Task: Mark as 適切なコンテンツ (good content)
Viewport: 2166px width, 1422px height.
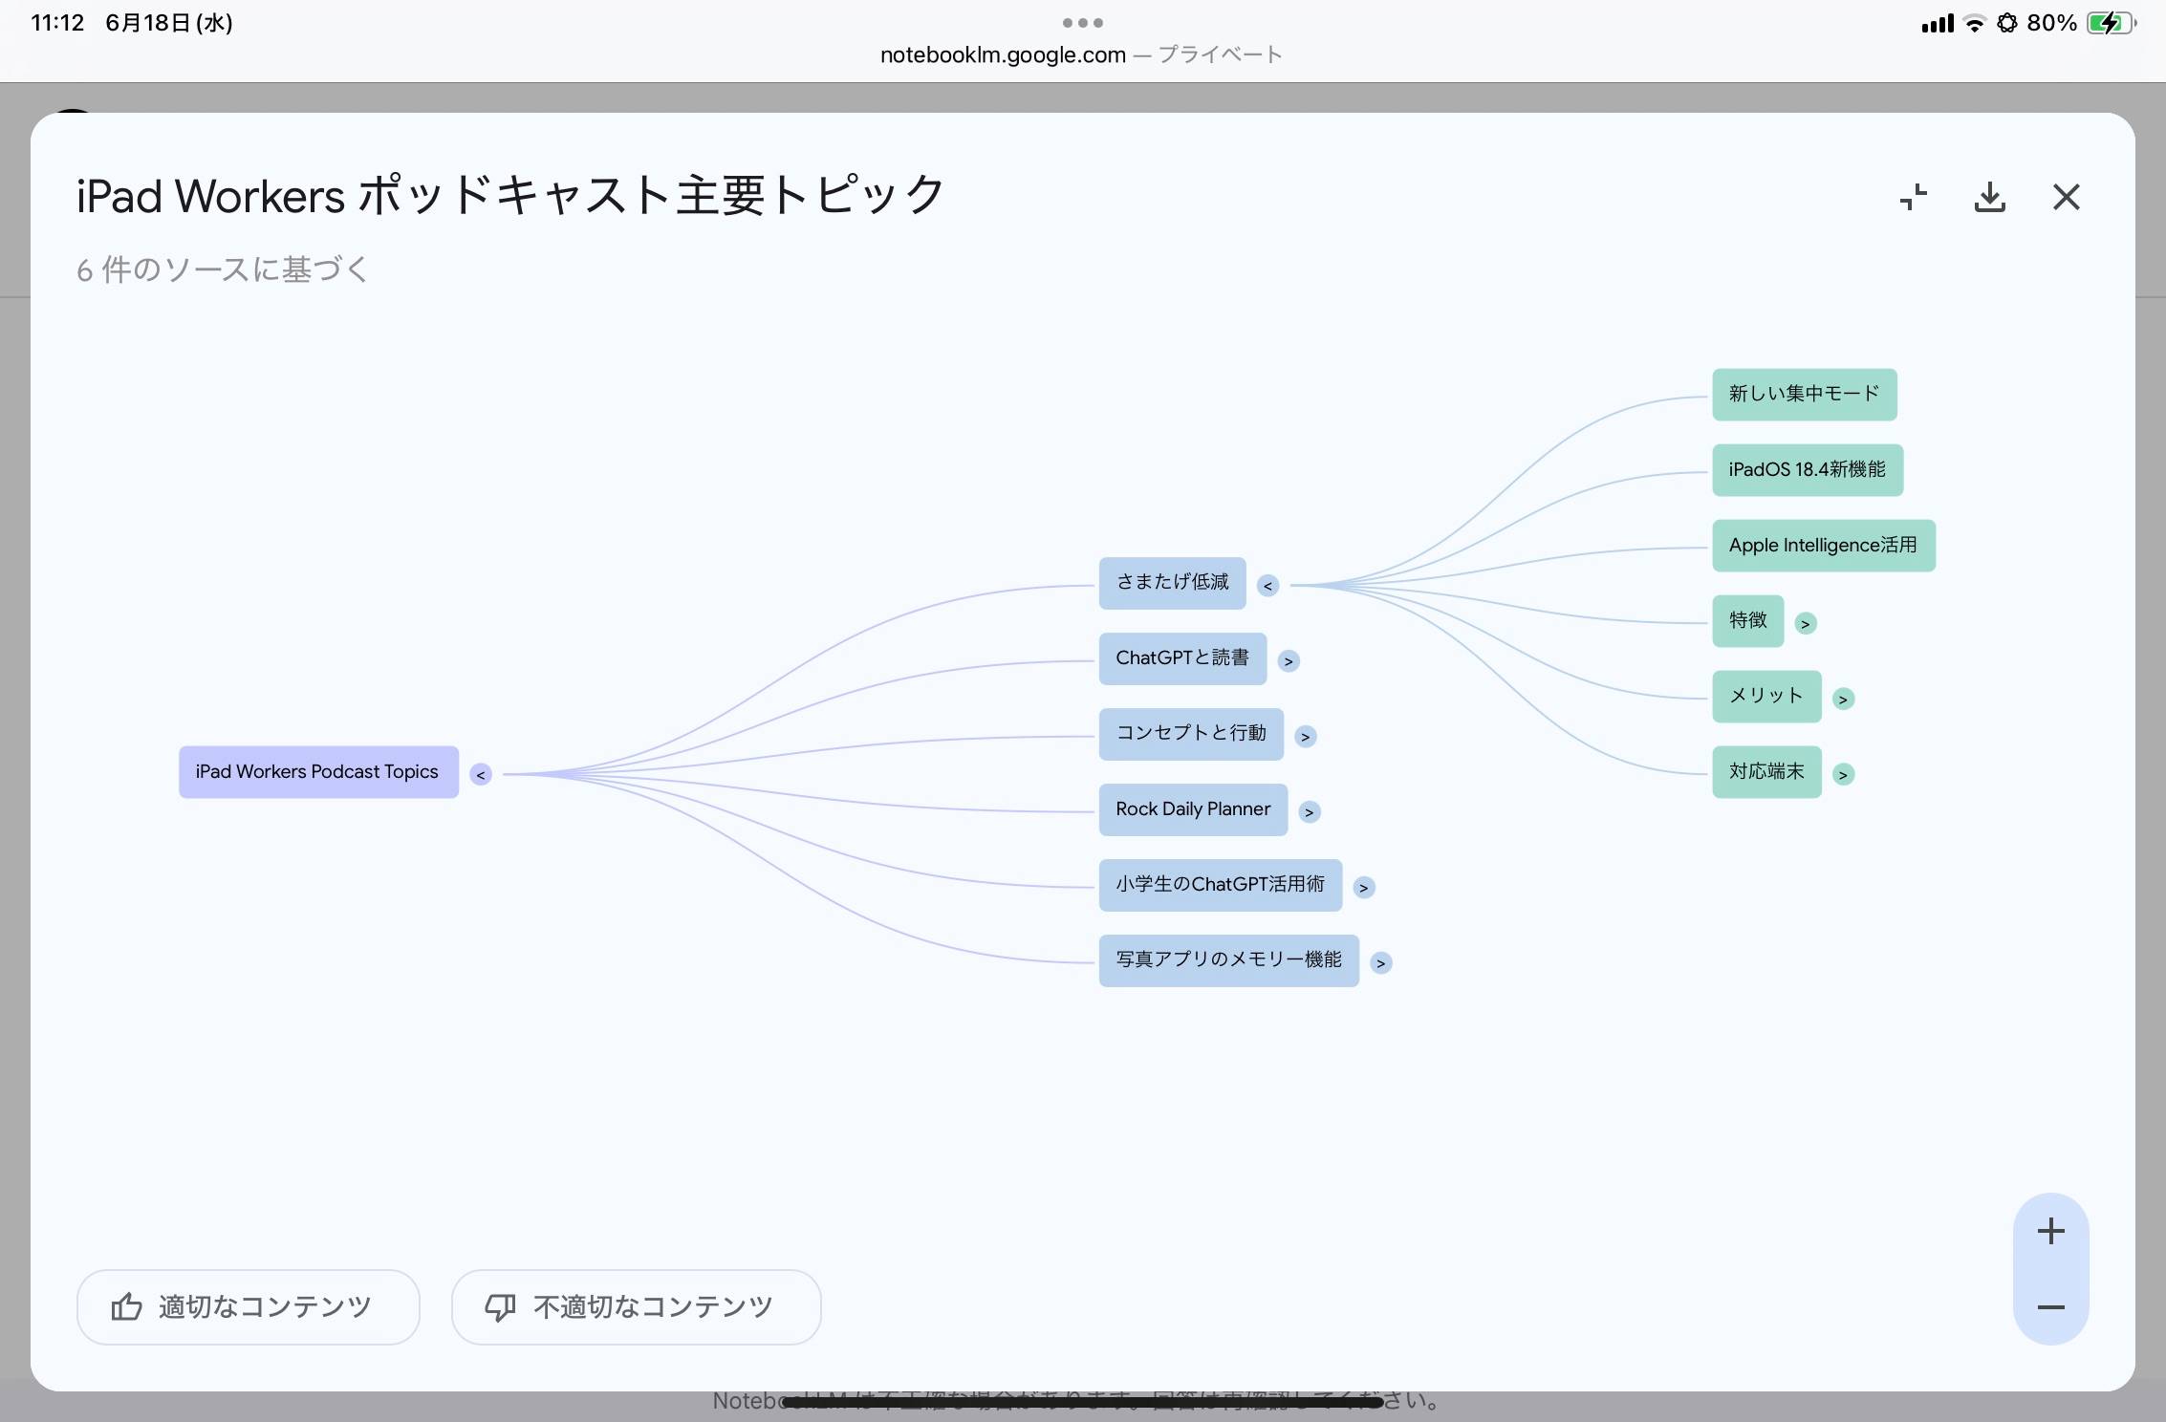Action: 248,1306
